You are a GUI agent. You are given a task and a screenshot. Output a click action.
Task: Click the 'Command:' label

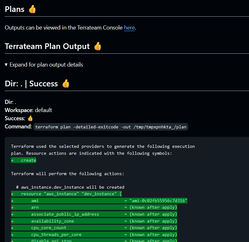(x=18, y=126)
